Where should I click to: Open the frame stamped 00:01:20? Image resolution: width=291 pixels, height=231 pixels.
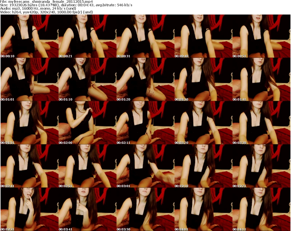point(145,79)
